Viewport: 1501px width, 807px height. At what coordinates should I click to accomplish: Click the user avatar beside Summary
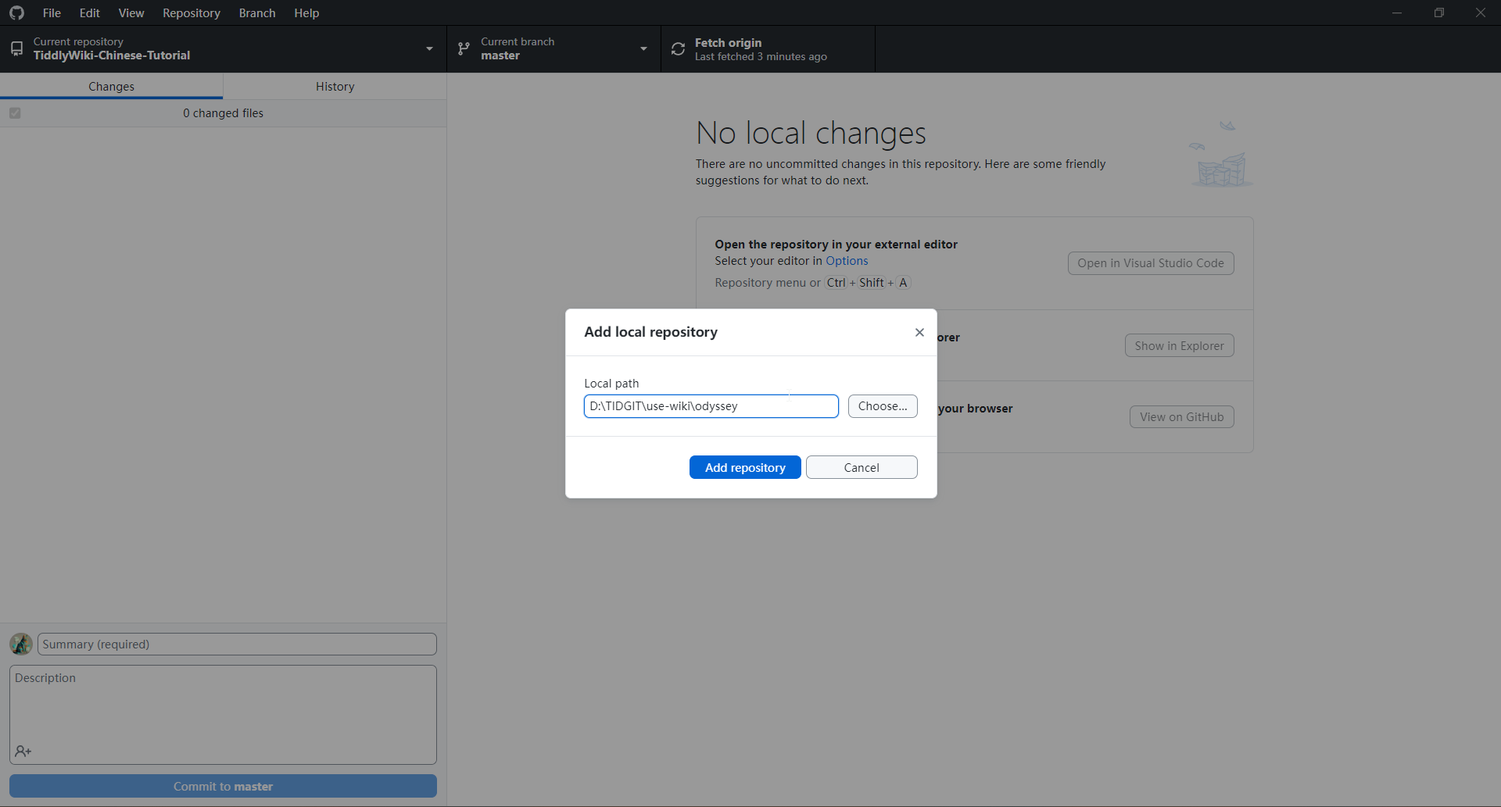[21, 645]
